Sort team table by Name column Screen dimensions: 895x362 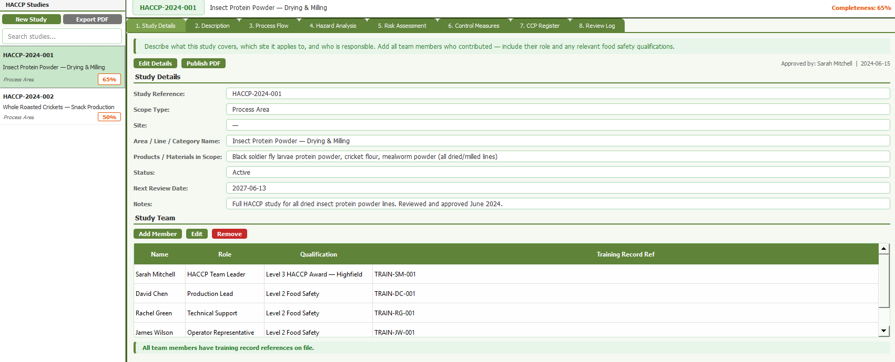tap(160, 254)
